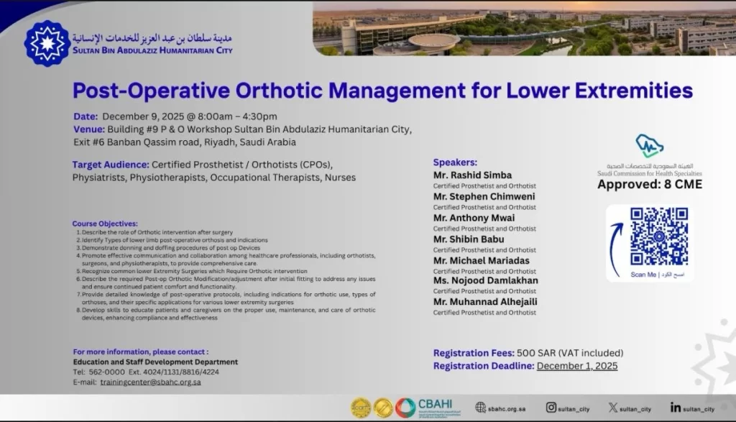736x422 pixels.
Task: Click the X (Twitter) icon in the footer
Action: click(x=612, y=408)
